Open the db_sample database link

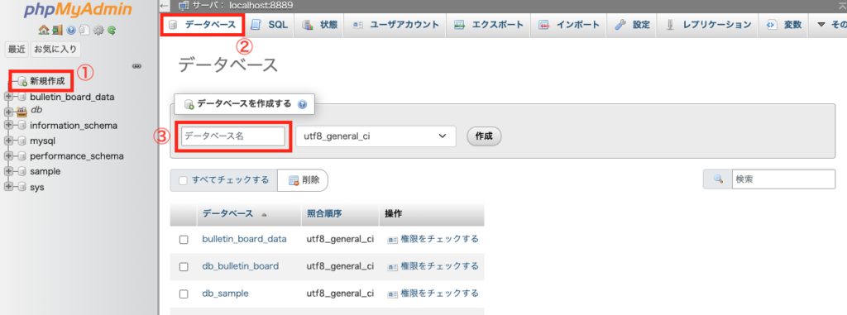pos(225,294)
